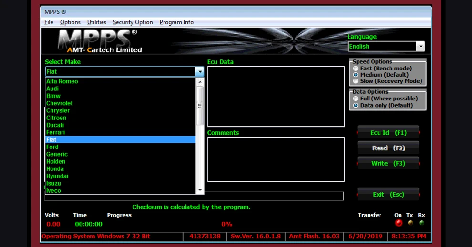Viewport: 472px width, 247px height.
Task: Choose Honda from the make list
Action: pos(121,168)
